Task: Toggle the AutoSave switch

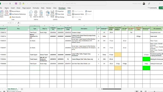Action: tap(11, 3)
